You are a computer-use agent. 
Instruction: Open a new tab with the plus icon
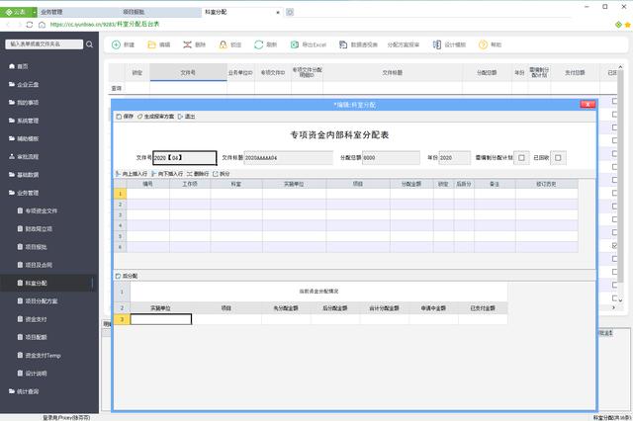290,13
